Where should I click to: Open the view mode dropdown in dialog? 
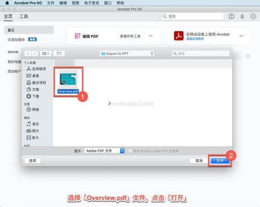point(46,54)
